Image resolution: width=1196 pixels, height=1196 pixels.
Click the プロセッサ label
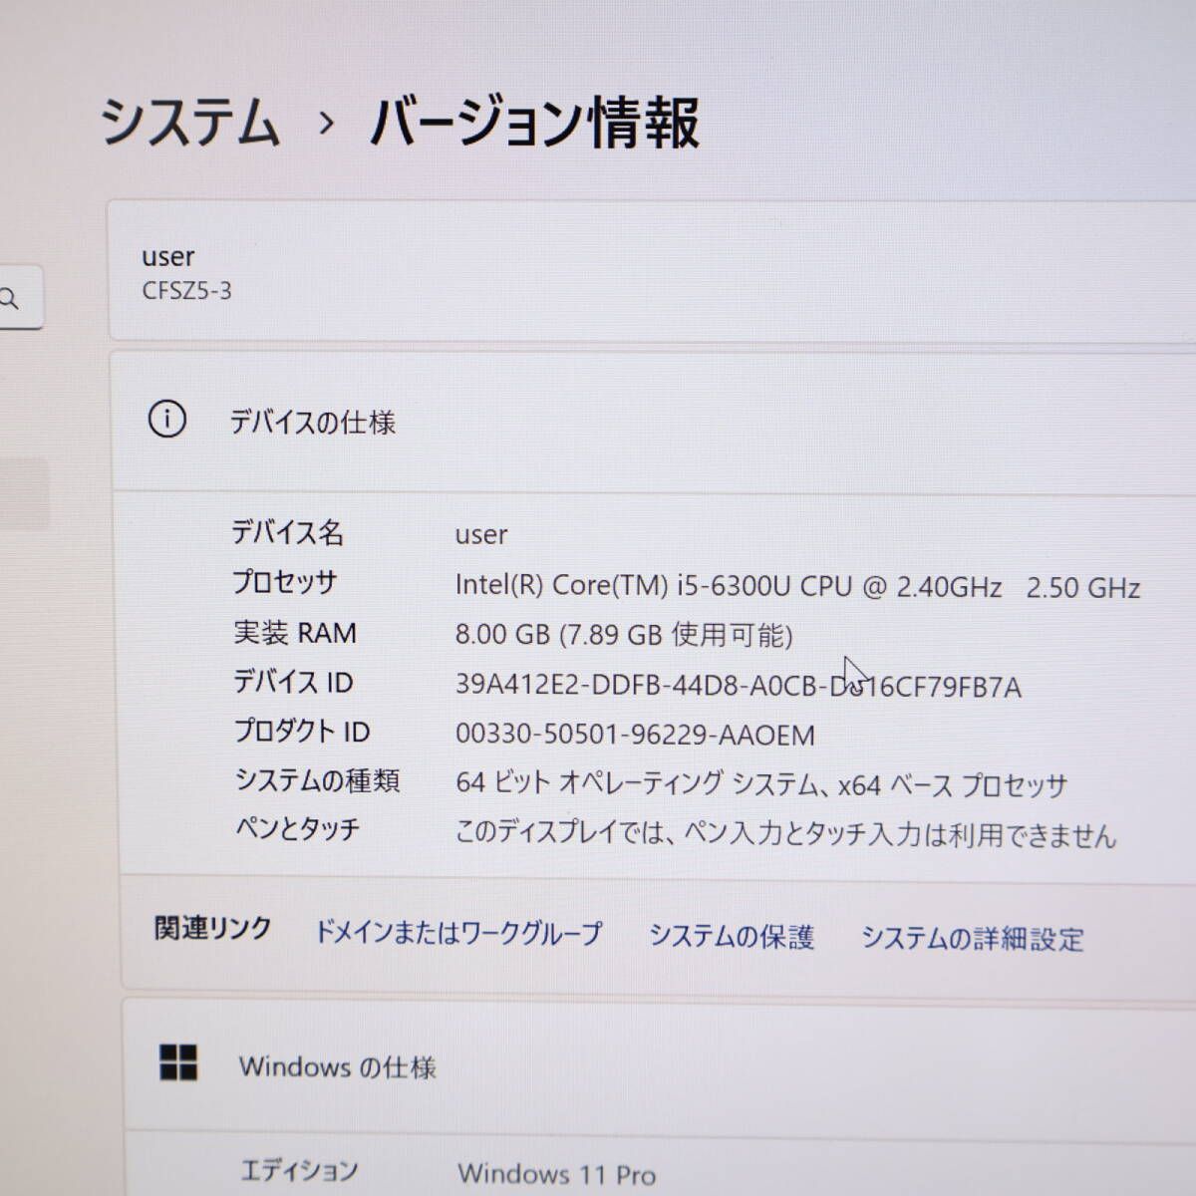285,582
